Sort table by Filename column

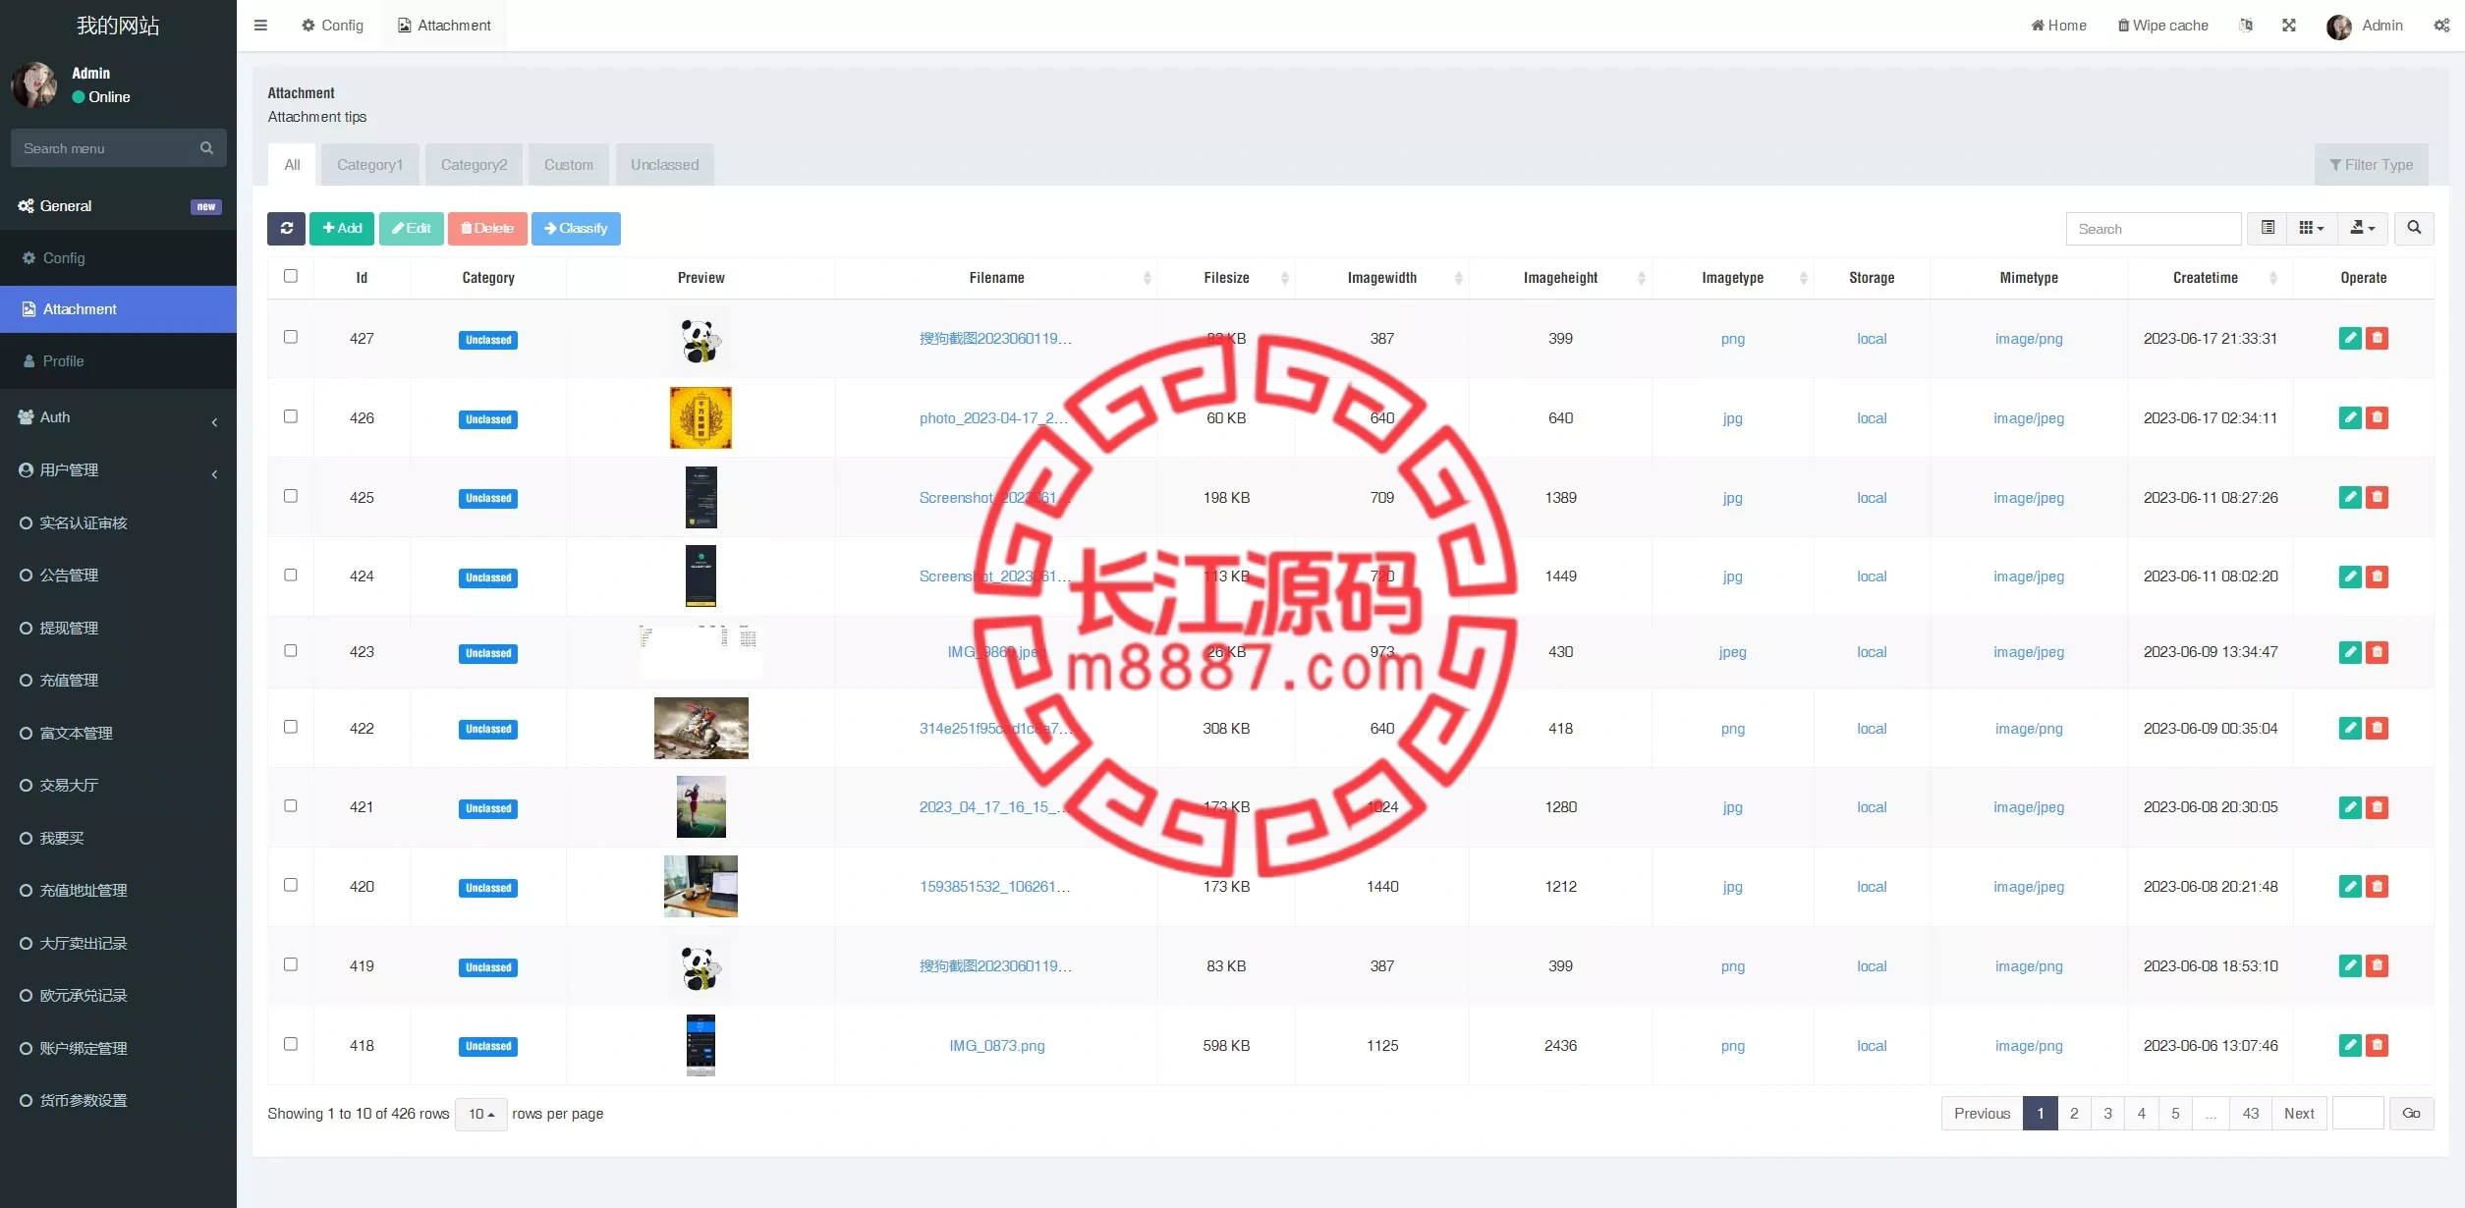996,278
